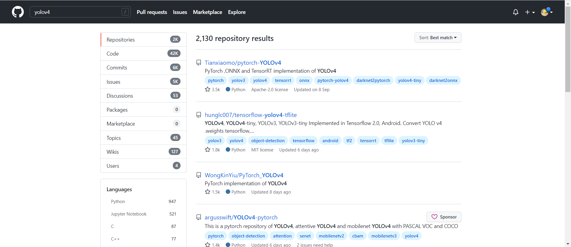Click the darknet2onnx topic tag
Screen dimensions: 571x247
[x=443, y=80]
